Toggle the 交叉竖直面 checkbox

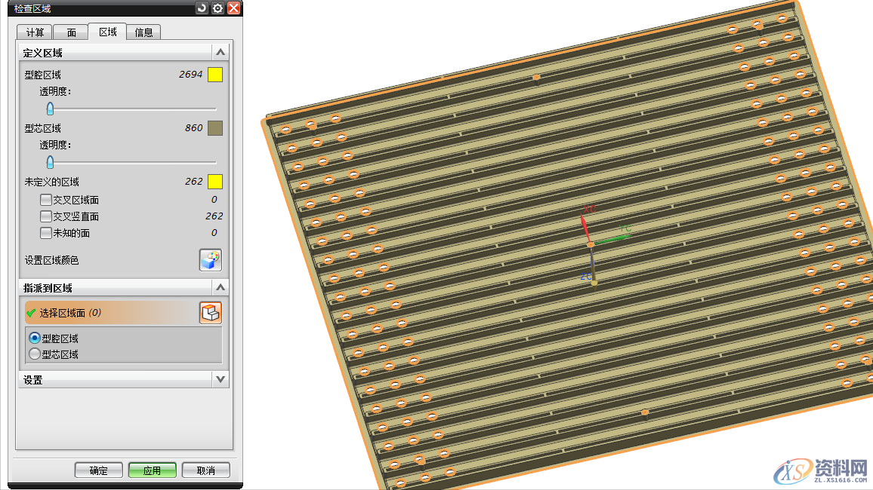pyautogui.click(x=47, y=216)
